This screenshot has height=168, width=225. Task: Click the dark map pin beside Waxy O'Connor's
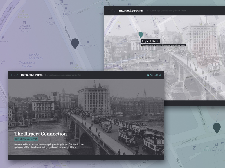click(75, 44)
